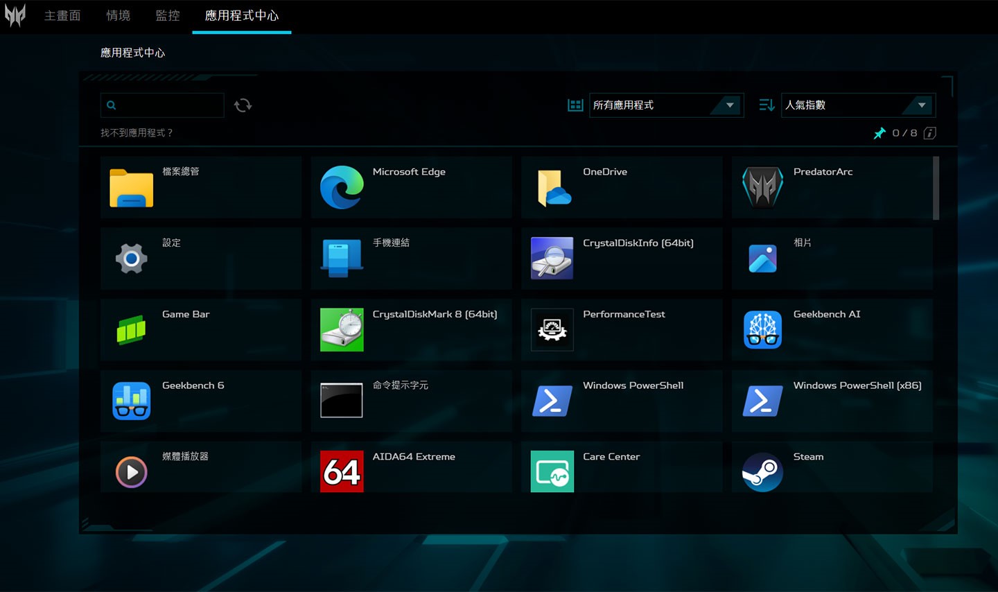Image resolution: width=998 pixels, height=592 pixels.
Task: Click the Game Bar label
Action: (x=186, y=314)
